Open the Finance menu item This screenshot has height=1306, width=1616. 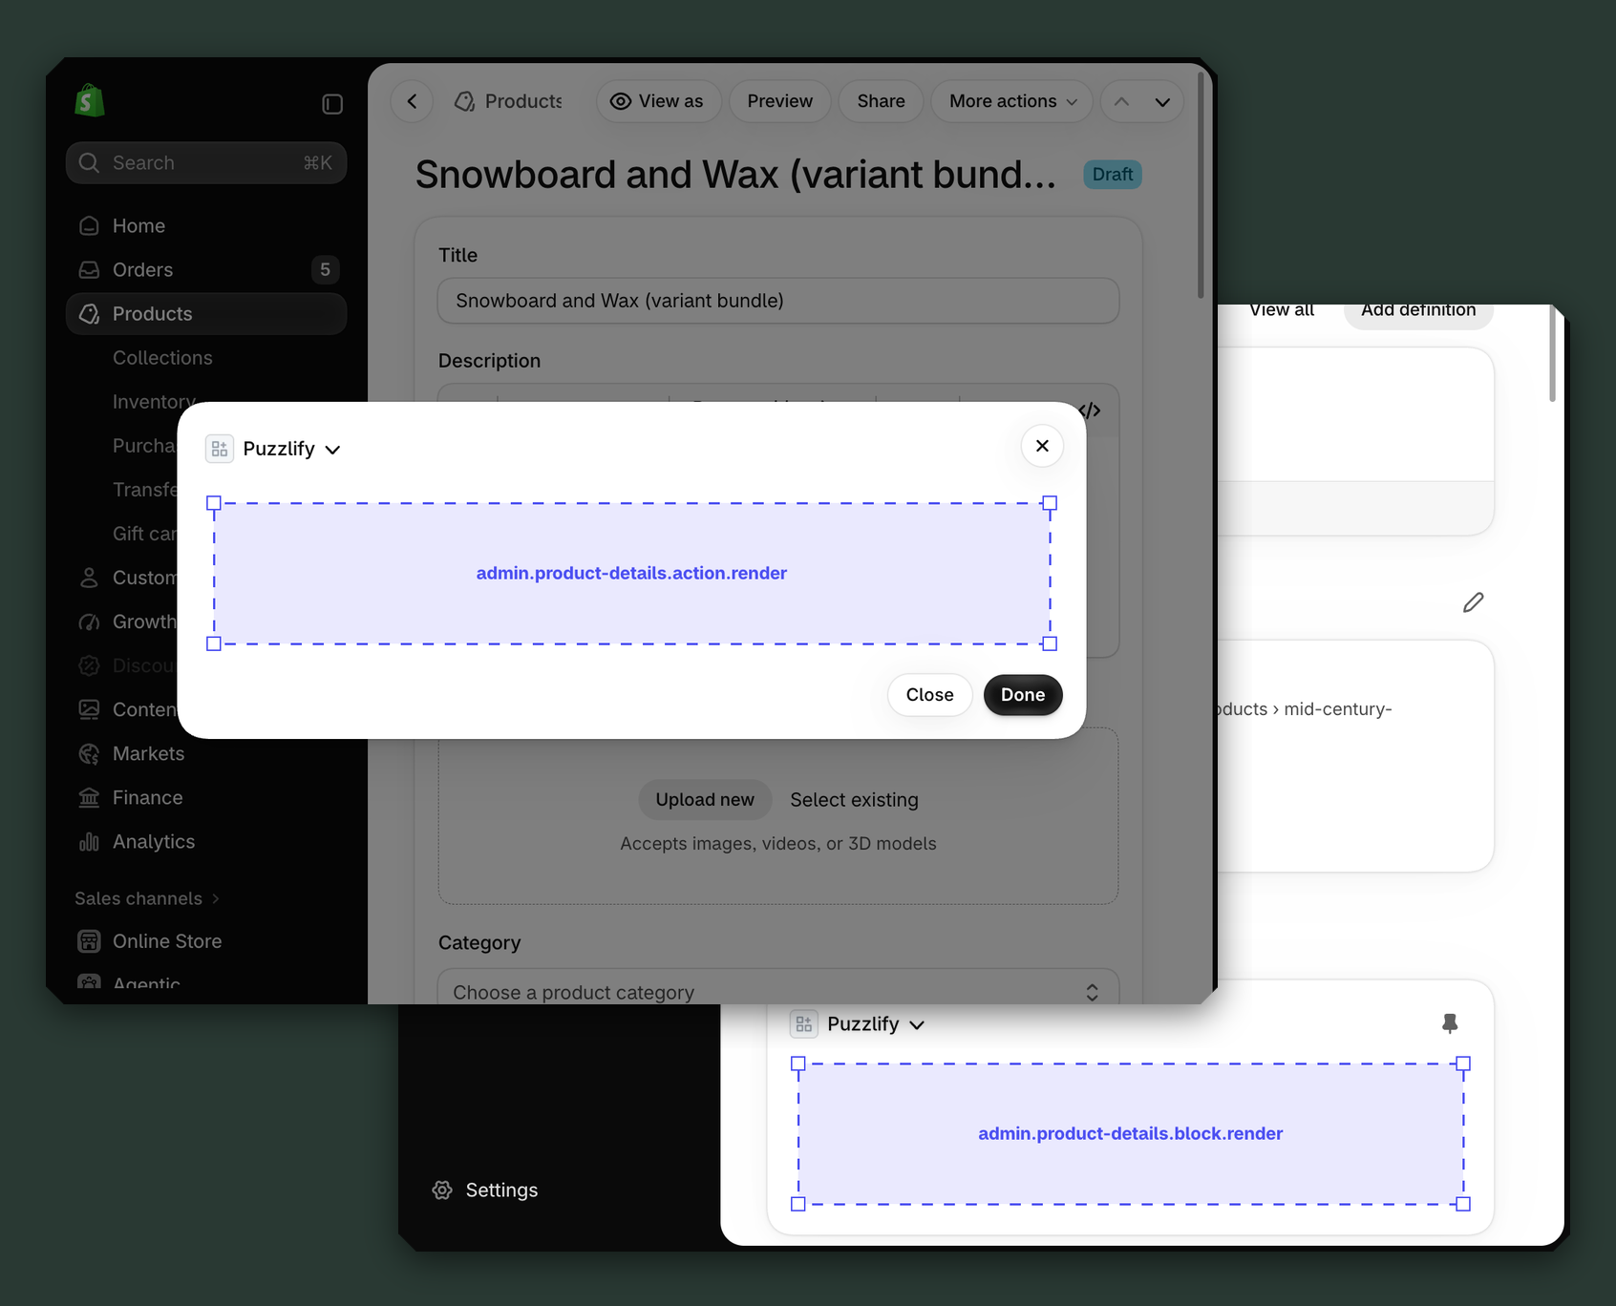tap(206, 798)
